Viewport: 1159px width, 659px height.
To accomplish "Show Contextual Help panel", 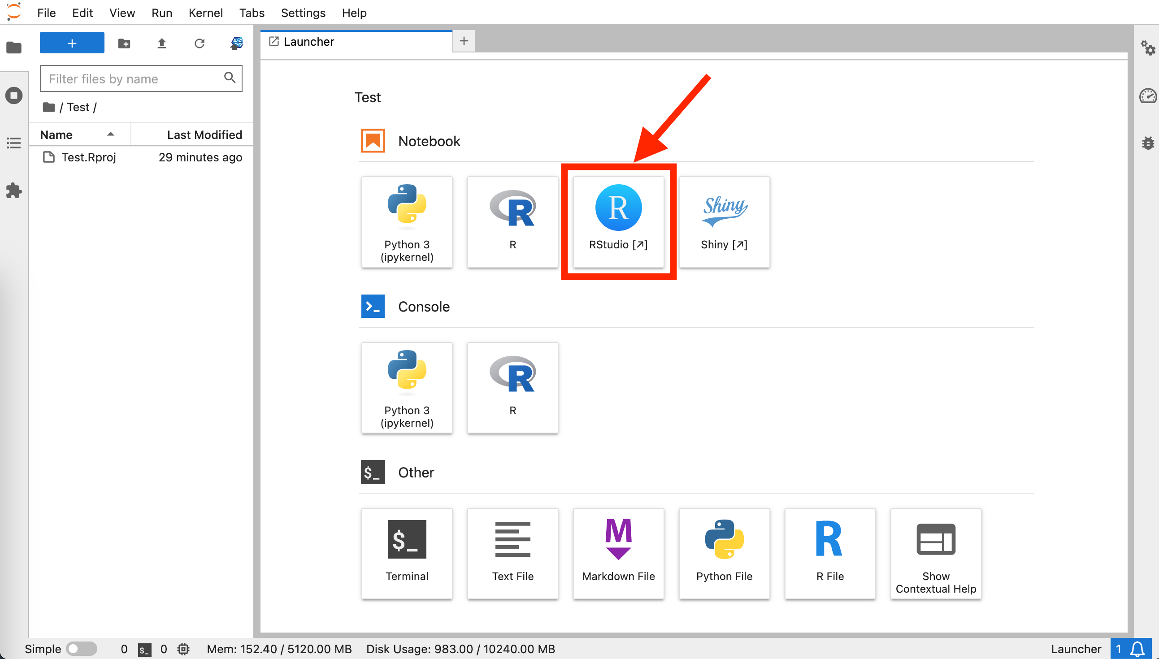I will [x=936, y=554].
